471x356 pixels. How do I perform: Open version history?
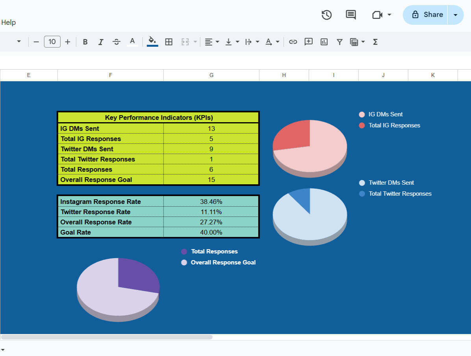tap(326, 15)
